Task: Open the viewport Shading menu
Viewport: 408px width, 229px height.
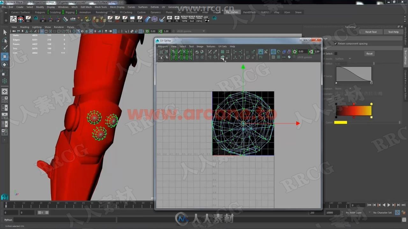Action: [x=25, y=27]
